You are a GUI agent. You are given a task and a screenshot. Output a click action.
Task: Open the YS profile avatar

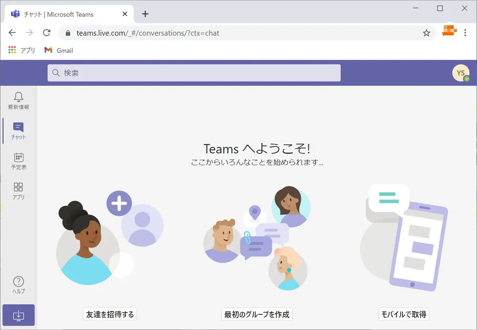click(460, 72)
